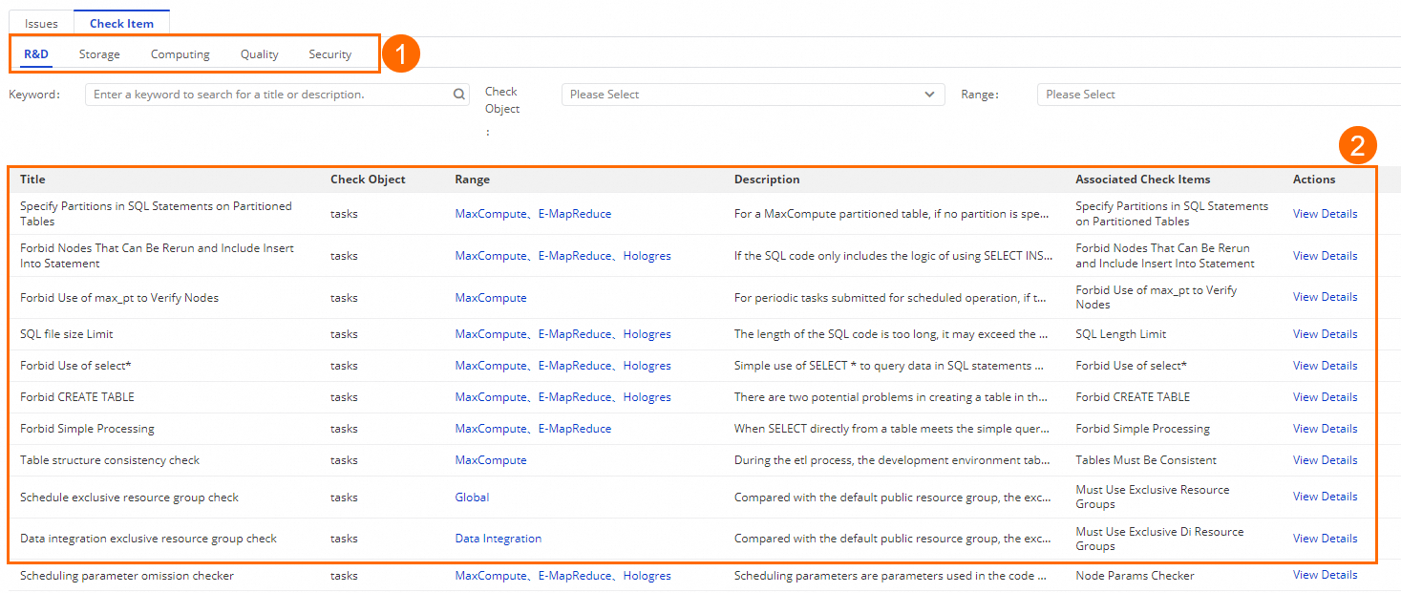Click Global range link in Schedule exclusive row
Image resolution: width=1401 pixels, height=593 pixels.
click(x=472, y=498)
